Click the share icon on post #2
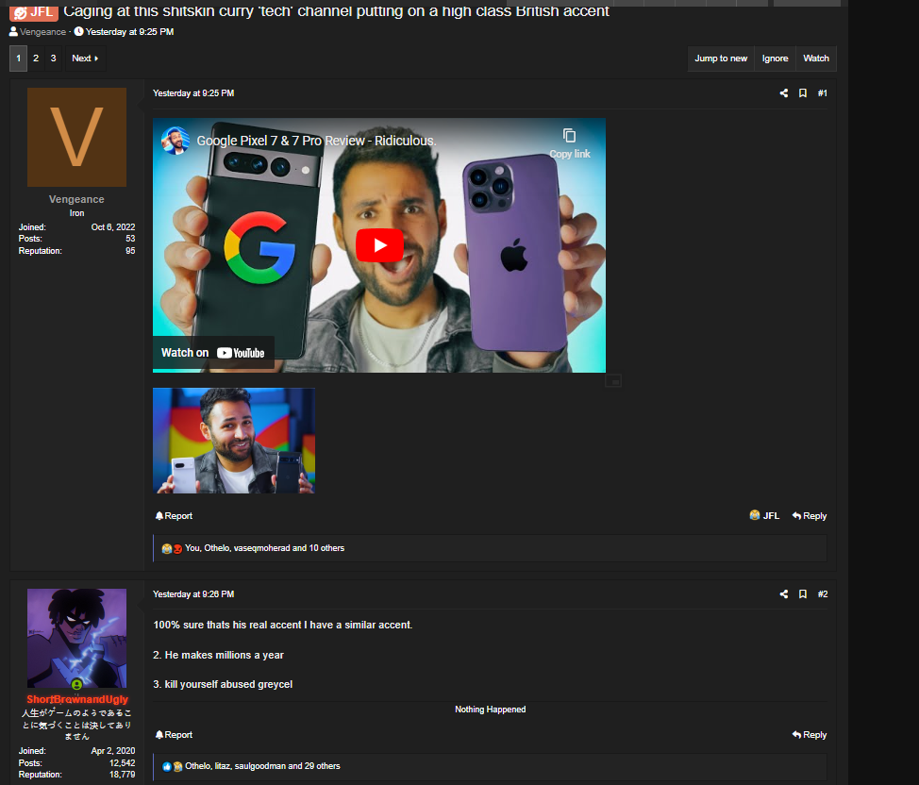 coord(784,593)
